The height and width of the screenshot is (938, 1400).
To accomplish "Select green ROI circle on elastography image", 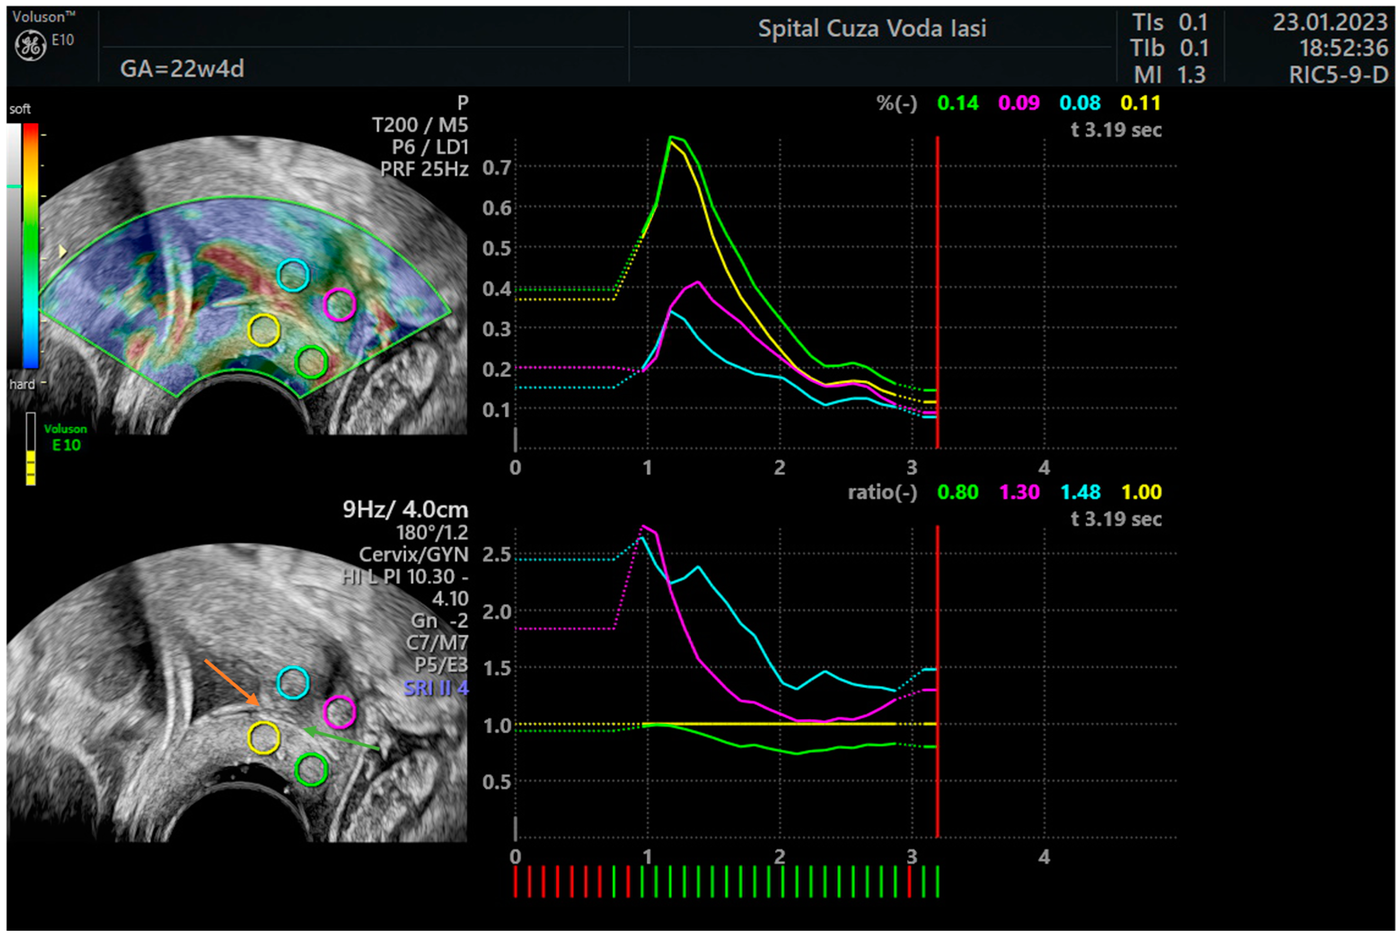I will pos(311,362).
